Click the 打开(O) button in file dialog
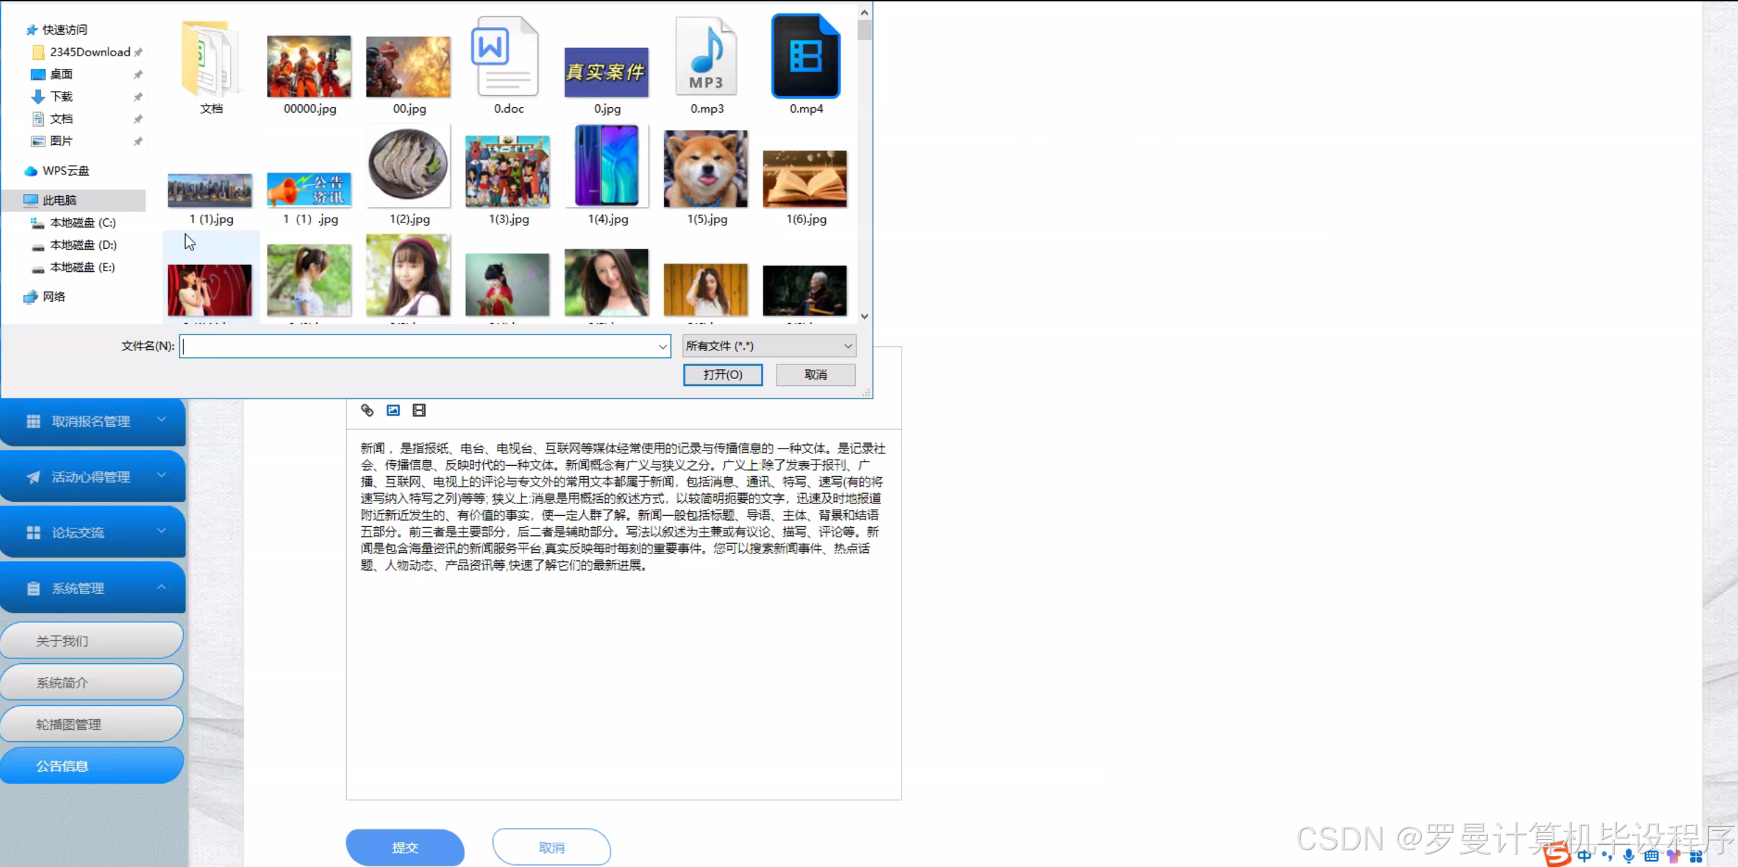Viewport: 1738px width, 867px height. 722,375
